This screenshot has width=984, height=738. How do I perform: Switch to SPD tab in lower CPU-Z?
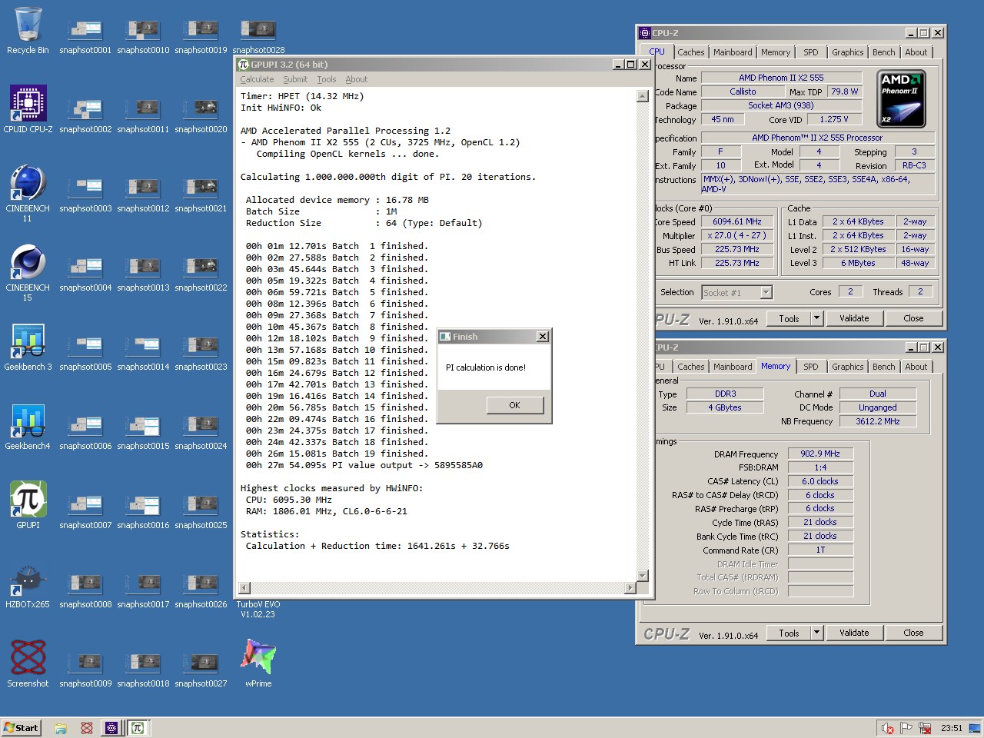[x=810, y=367]
